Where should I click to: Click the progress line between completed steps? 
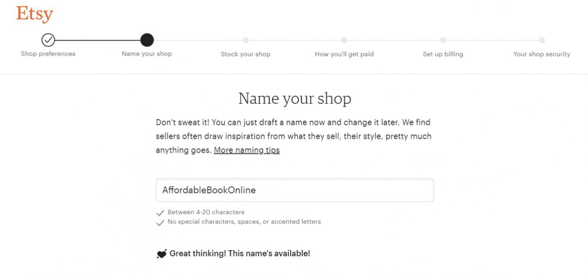point(97,40)
